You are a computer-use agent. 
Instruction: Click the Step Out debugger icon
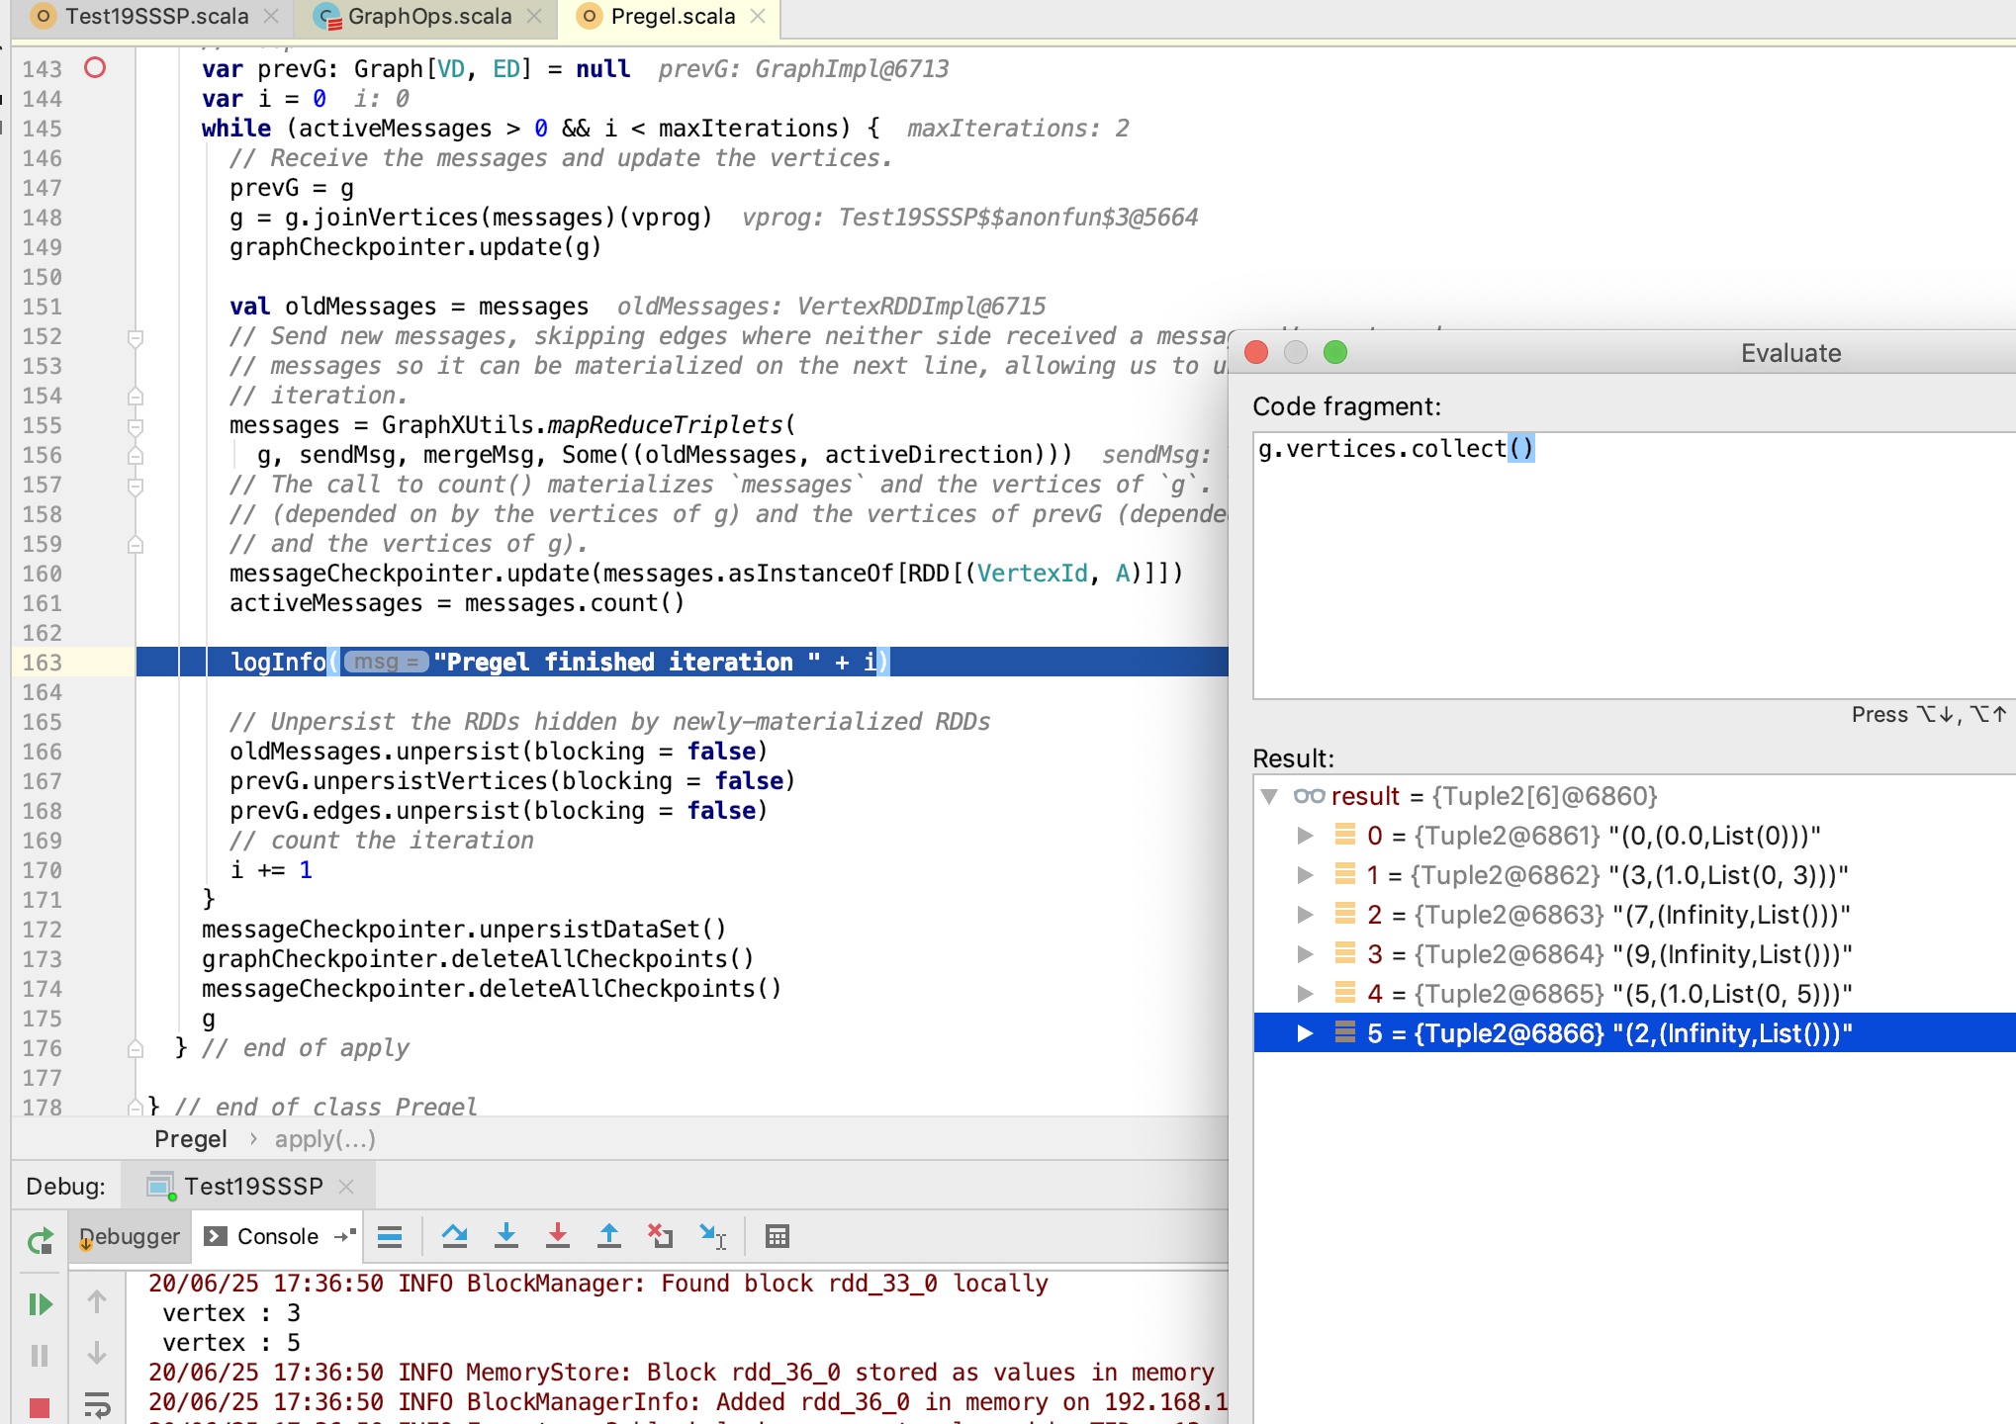click(609, 1236)
